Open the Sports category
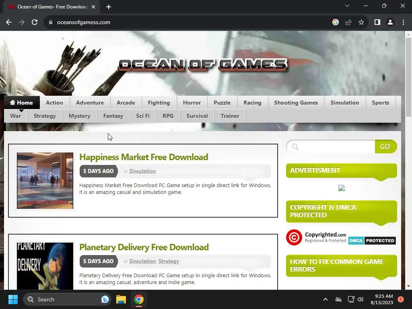The height and width of the screenshot is (309, 412). 381,103
